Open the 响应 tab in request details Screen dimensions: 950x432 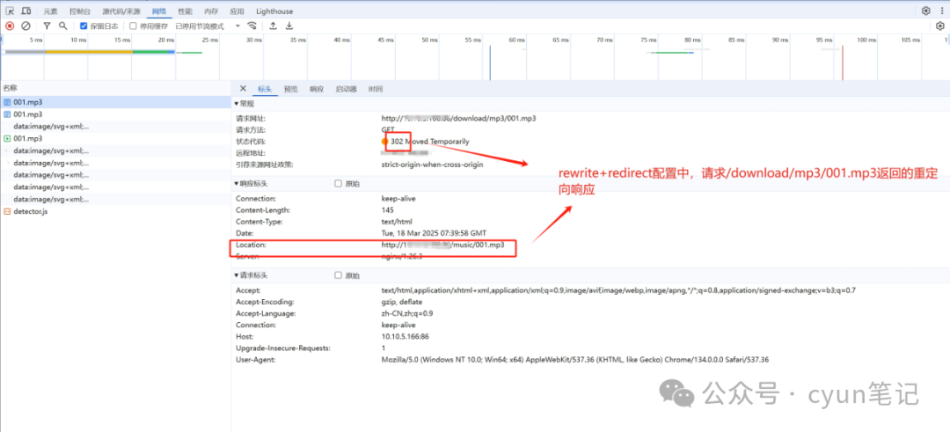[316, 89]
